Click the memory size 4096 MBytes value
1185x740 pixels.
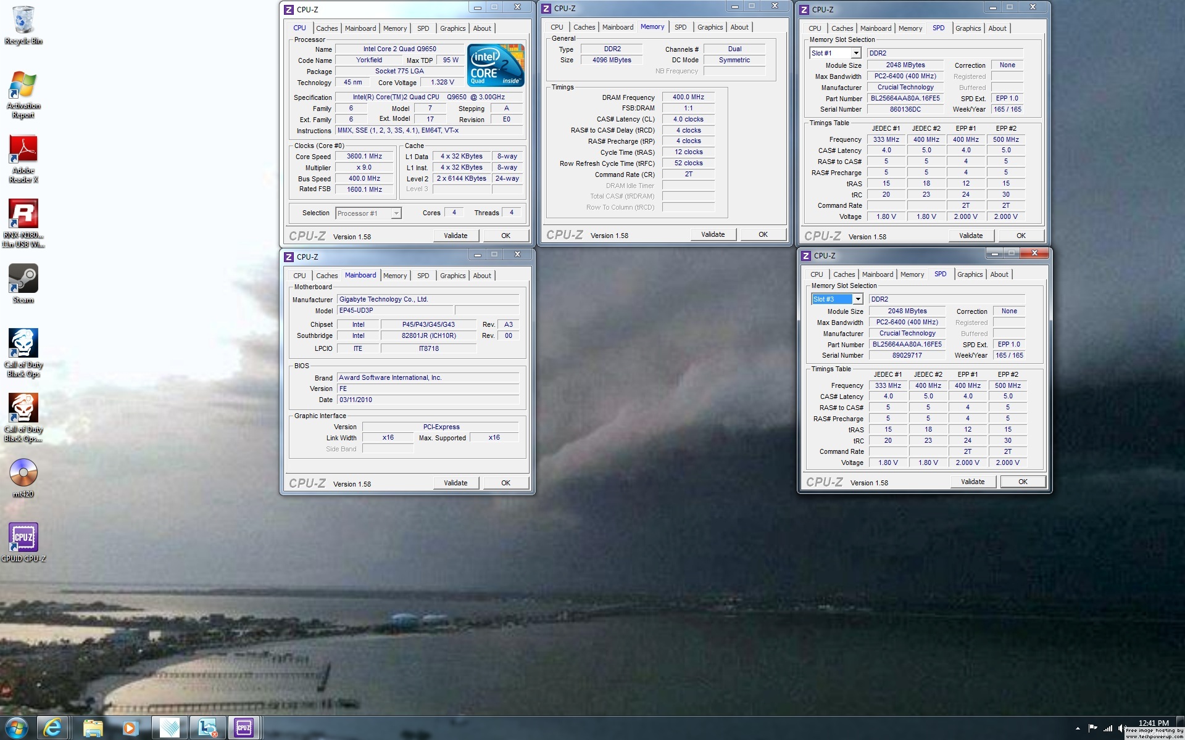pyautogui.click(x=612, y=60)
